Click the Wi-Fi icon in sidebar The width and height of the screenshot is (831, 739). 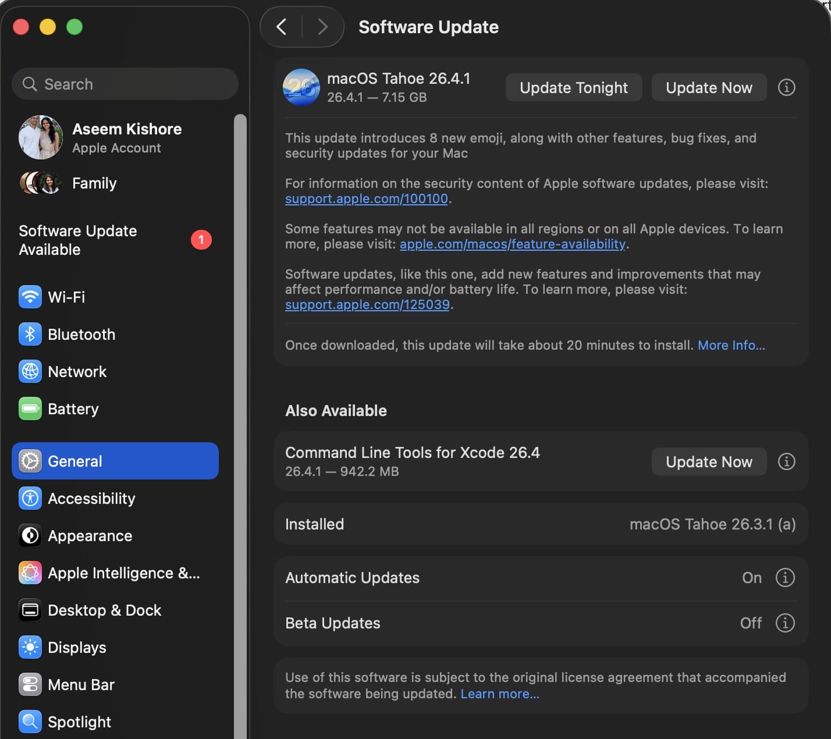(30, 297)
